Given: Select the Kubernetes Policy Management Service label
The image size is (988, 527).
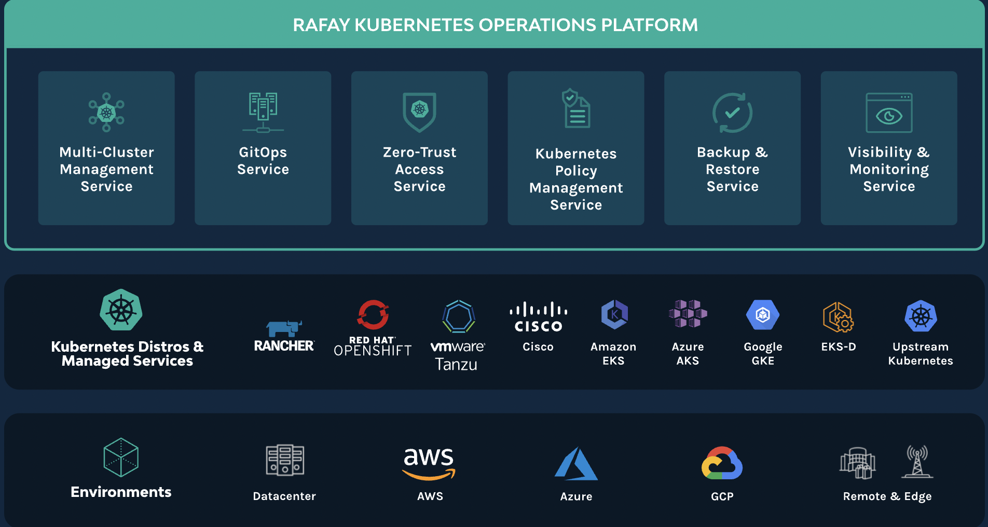Looking at the screenshot, I should (576, 179).
